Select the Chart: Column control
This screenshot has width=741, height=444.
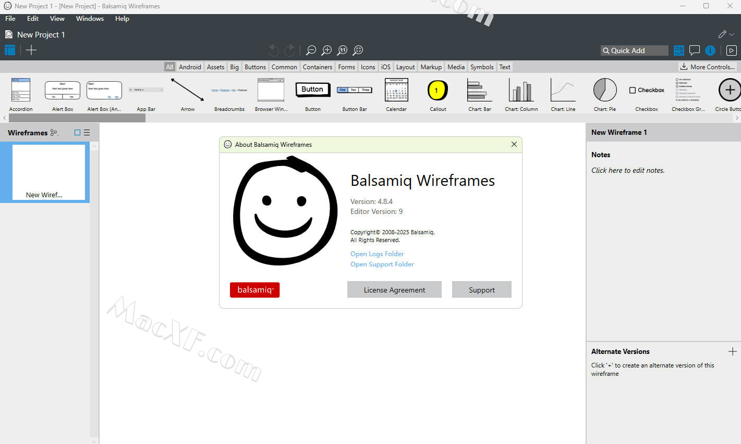click(x=521, y=95)
